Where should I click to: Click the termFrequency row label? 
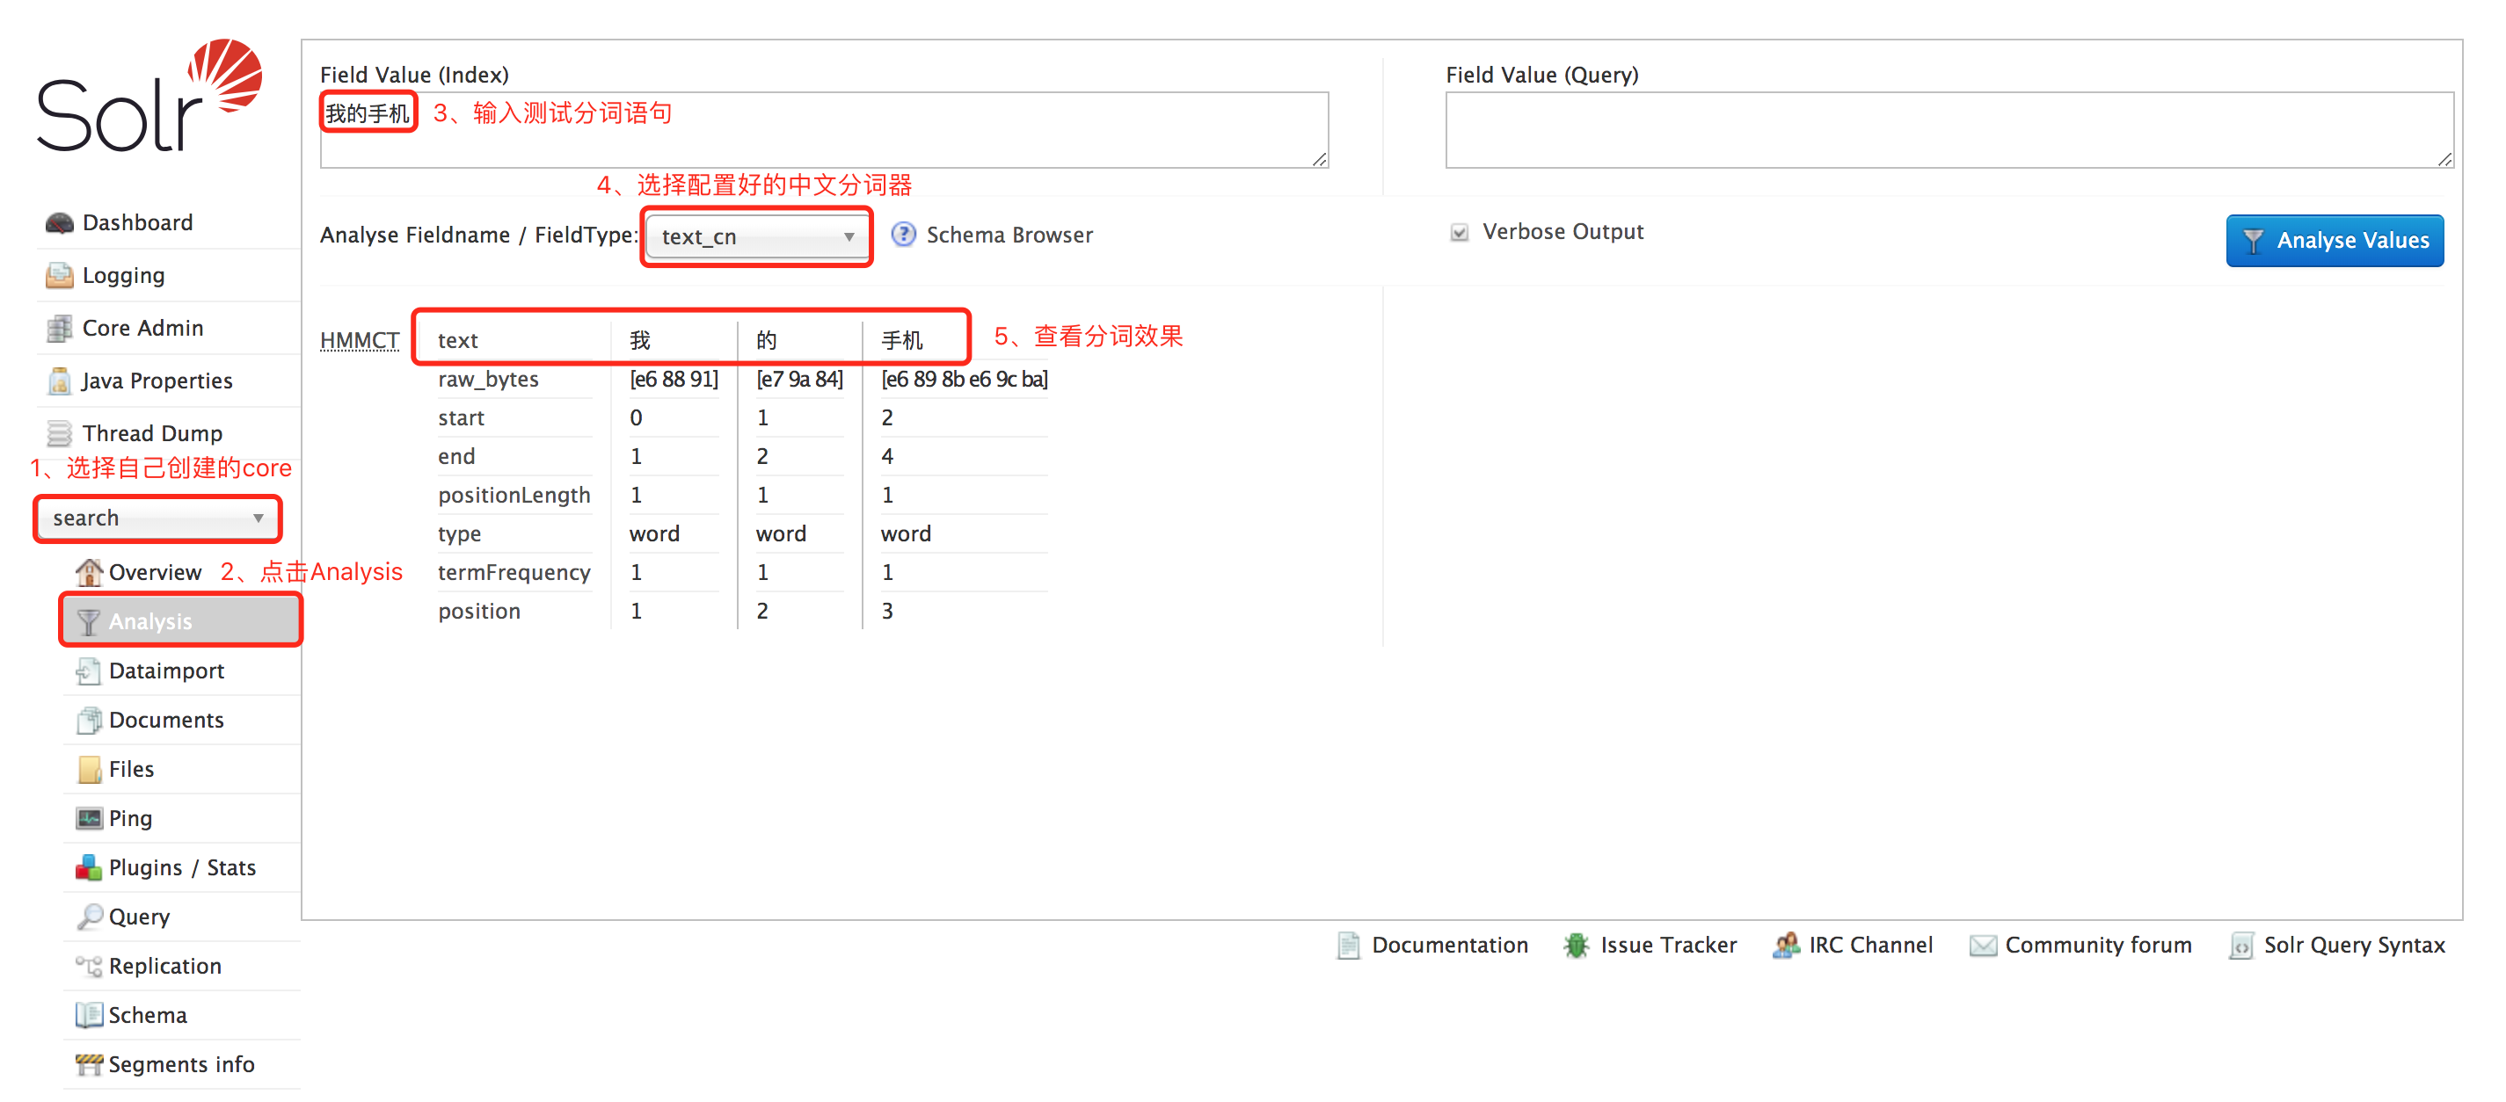point(514,572)
